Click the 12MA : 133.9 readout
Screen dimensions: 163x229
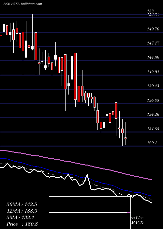pyautogui.click(x=22, y=211)
